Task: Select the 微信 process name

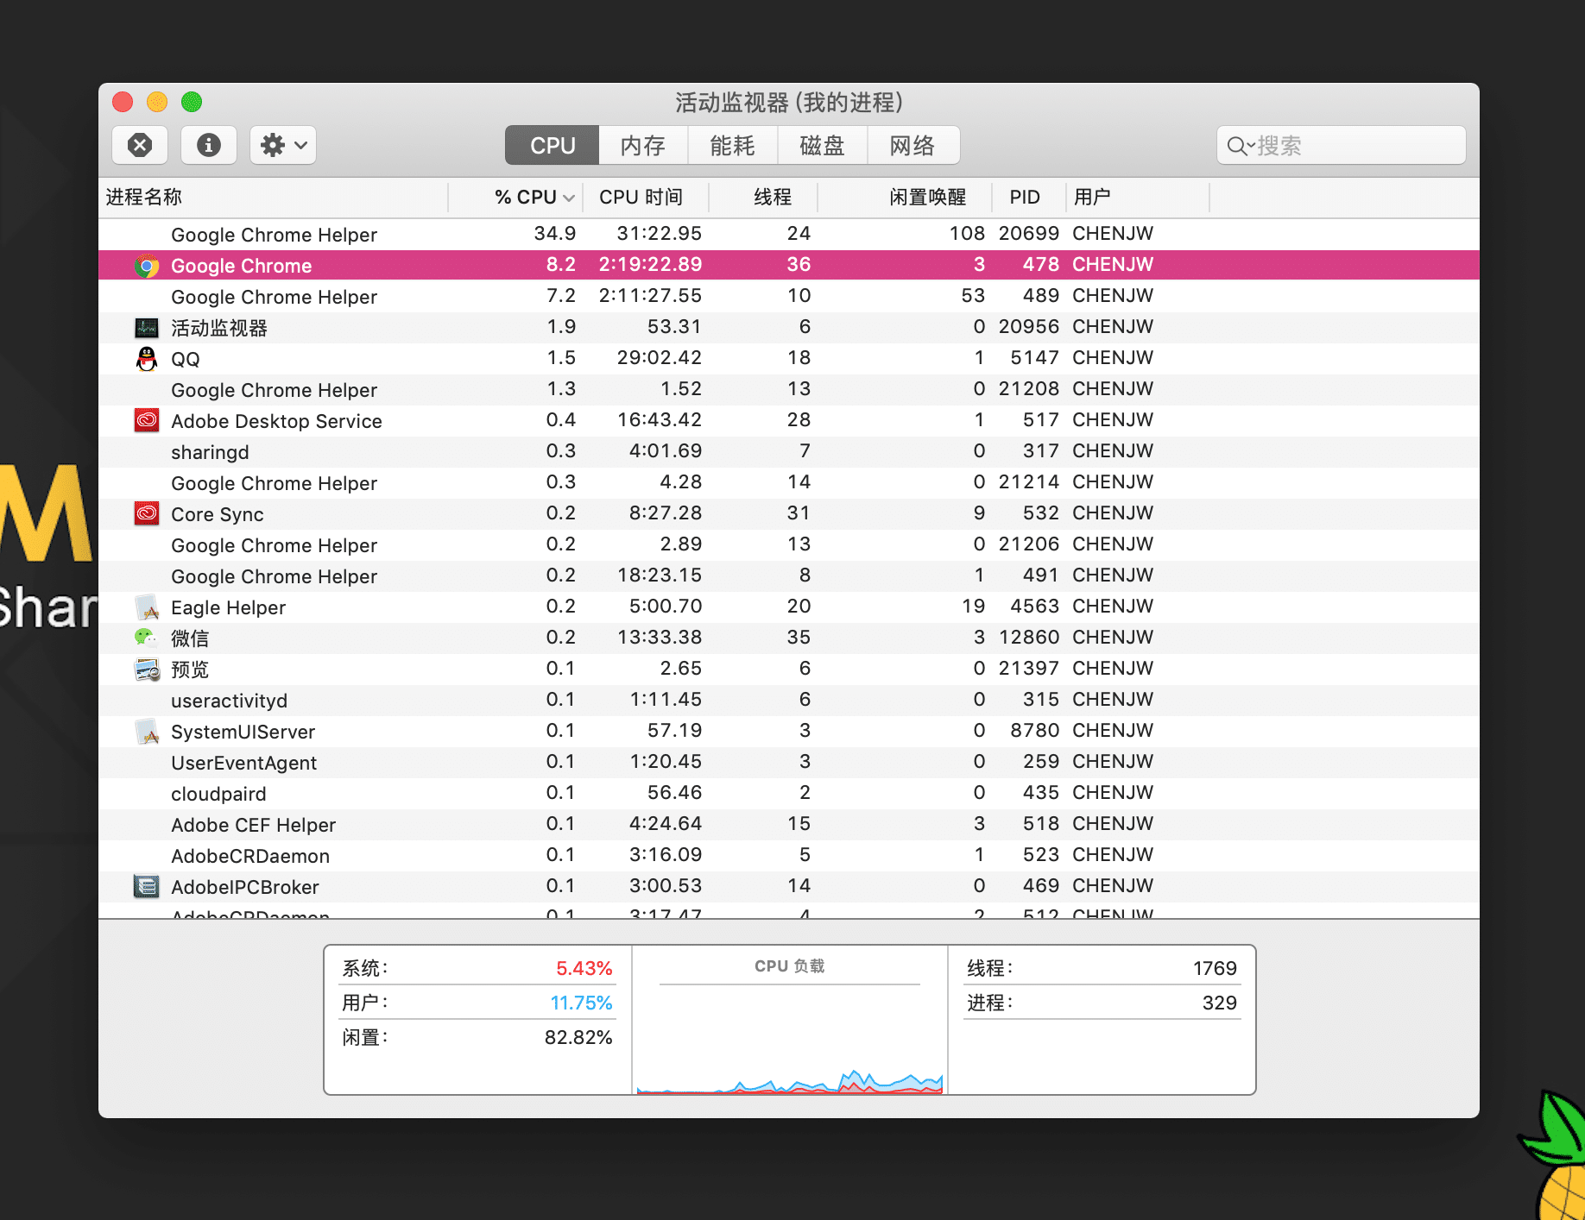Action: tap(190, 638)
